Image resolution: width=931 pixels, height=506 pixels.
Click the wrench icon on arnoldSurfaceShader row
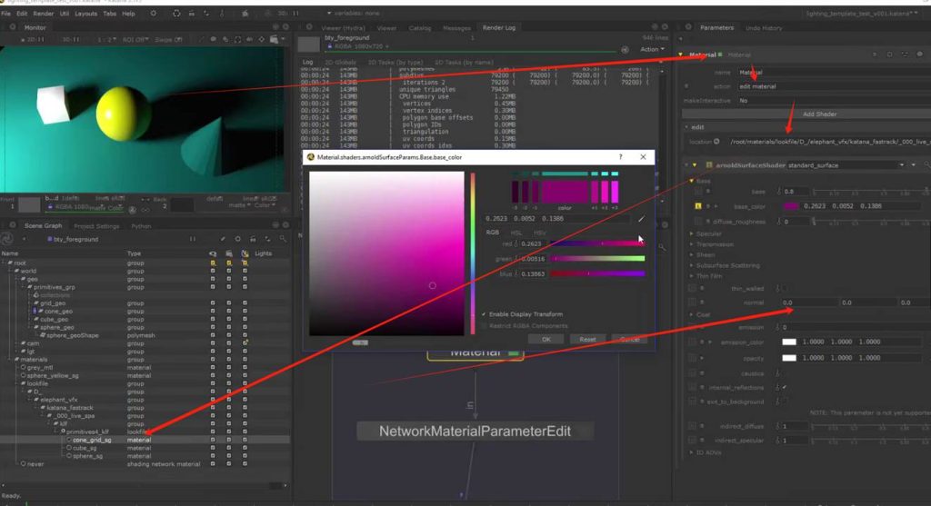click(916, 165)
